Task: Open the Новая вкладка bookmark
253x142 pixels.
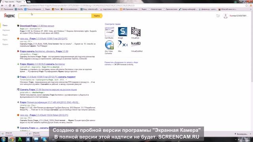Action: tap(155, 9)
